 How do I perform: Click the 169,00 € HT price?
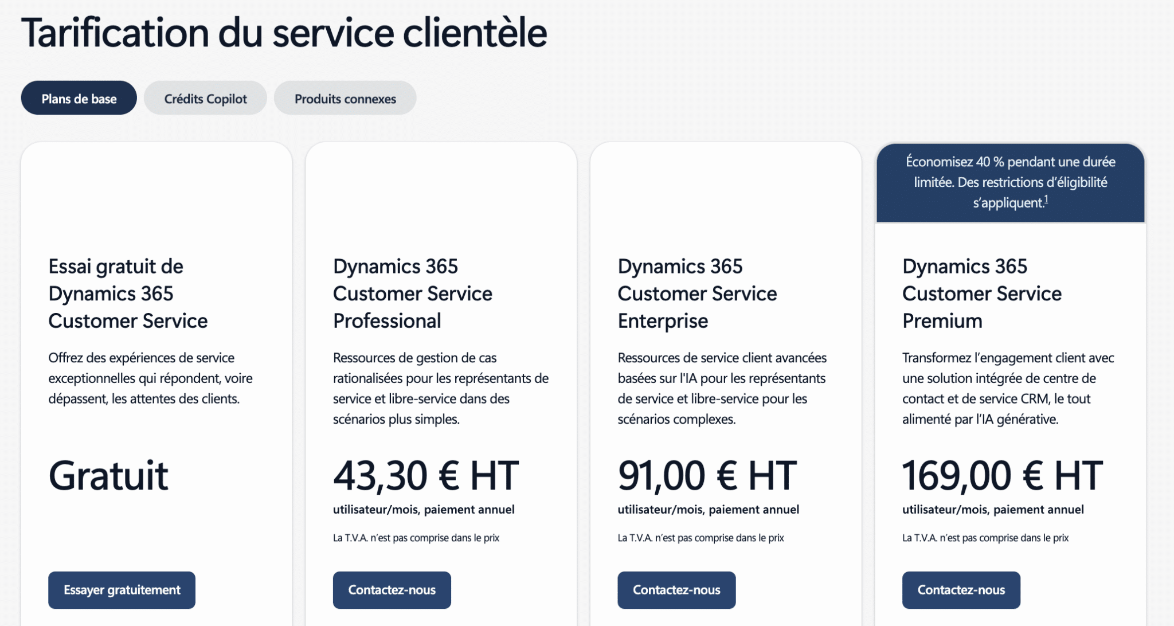click(x=1001, y=475)
